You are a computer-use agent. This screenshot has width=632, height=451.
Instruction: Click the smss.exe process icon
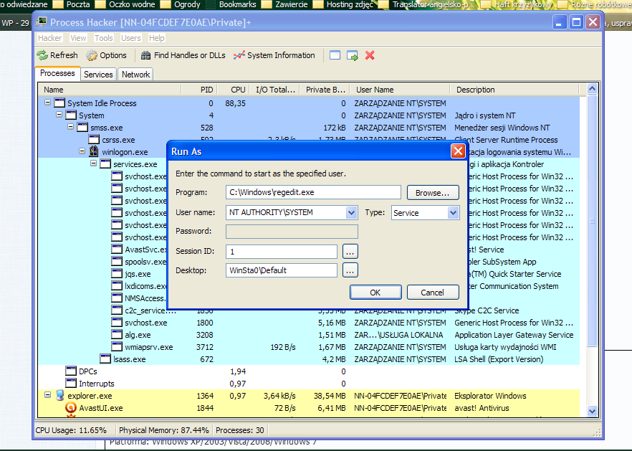82,128
